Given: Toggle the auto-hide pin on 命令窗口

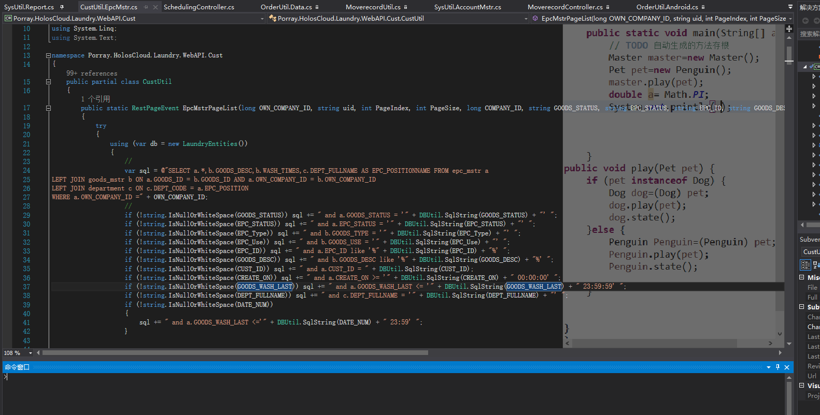Looking at the screenshot, I should pyautogui.click(x=777, y=367).
